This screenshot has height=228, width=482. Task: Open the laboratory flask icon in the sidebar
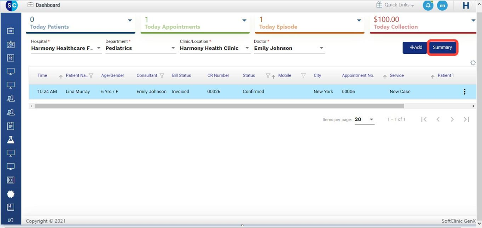(10, 139)
